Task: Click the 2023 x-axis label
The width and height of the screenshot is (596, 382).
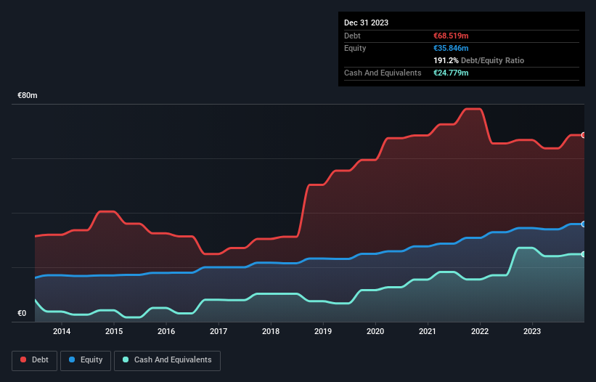Action: coord(532,331)
